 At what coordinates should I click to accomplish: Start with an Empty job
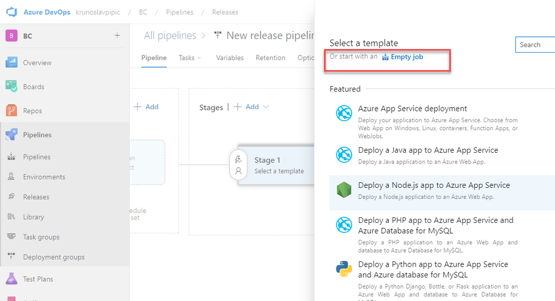407,57
